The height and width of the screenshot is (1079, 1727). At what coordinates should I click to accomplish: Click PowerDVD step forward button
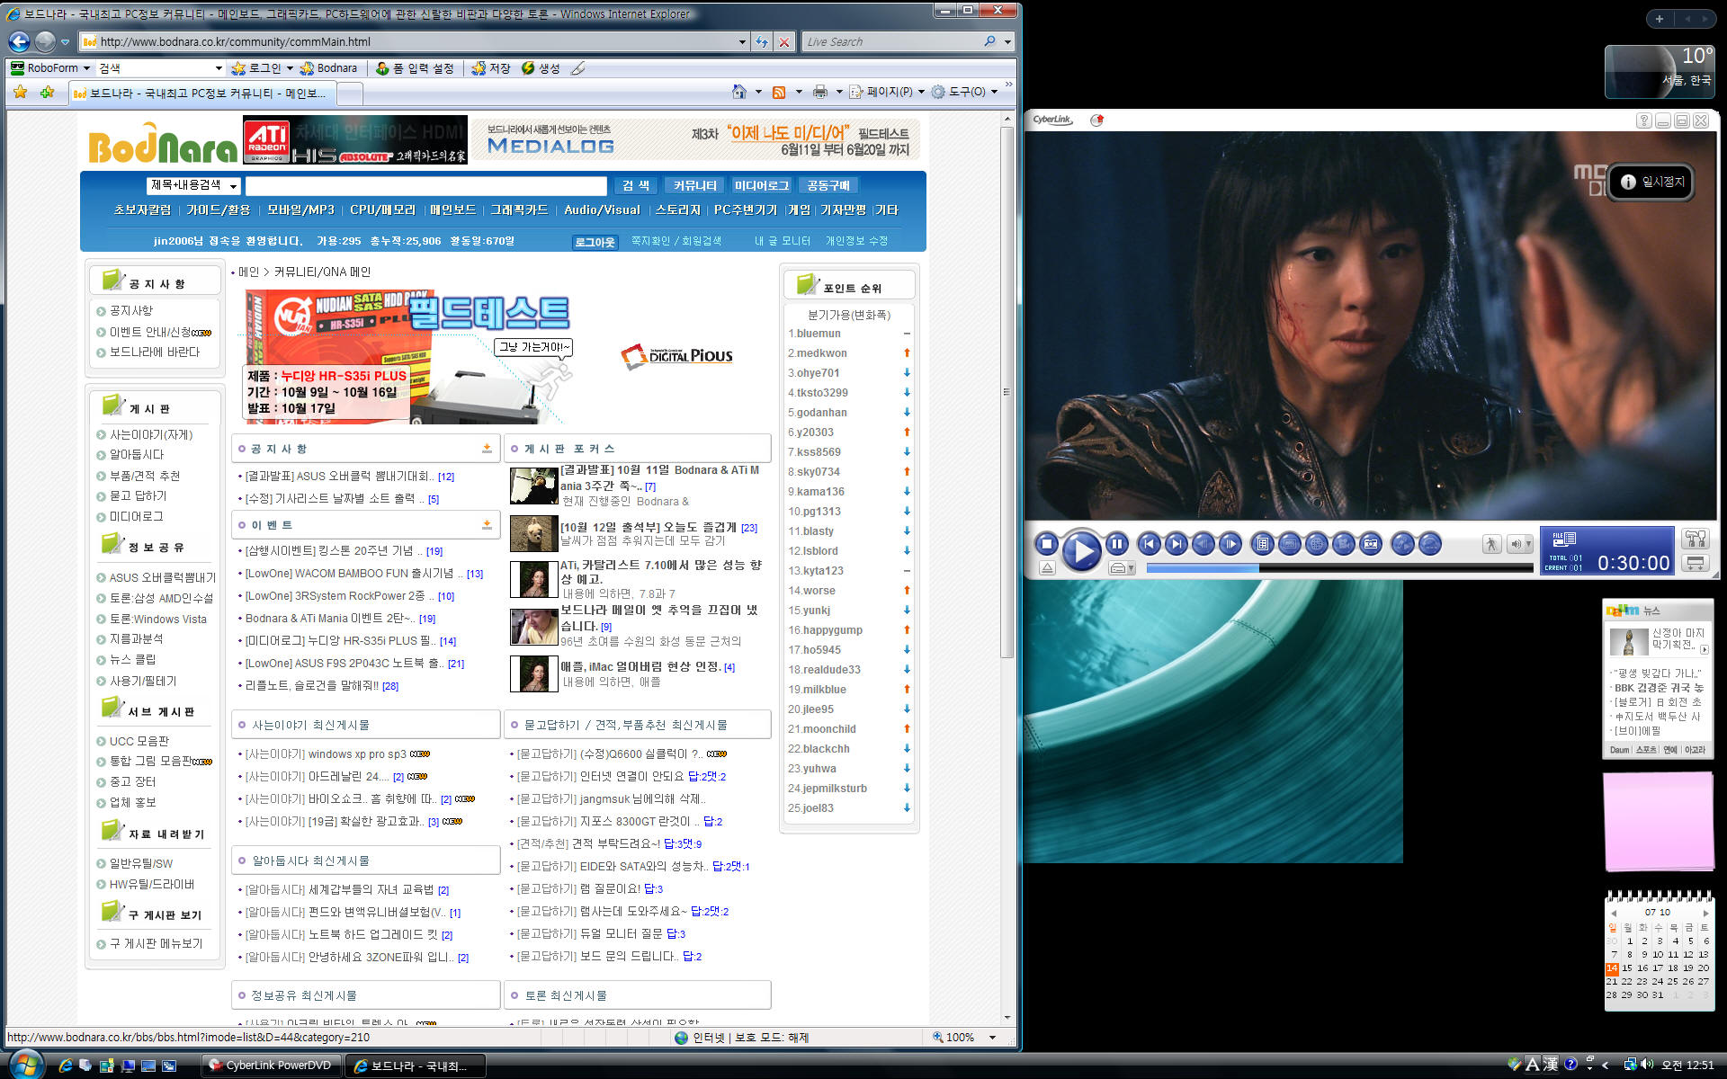[x=1230, y=543]
